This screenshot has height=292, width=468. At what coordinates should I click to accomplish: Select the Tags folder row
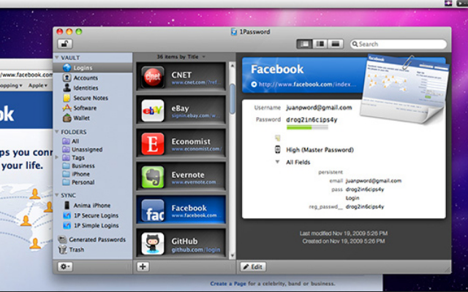[93, 157]
